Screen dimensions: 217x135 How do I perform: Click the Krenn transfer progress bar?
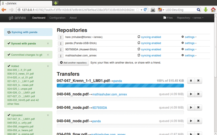point(120,85)
